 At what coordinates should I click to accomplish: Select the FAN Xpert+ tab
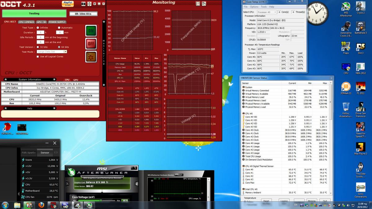pyautogui.click(x=29, y=153)
